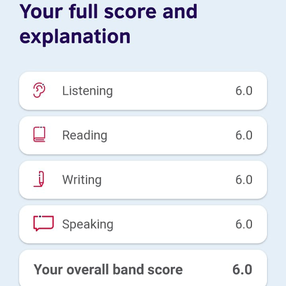Click the Speaking 6.0 score value
This screenshot has width=286, height=286.
click(x=244, y=224)
